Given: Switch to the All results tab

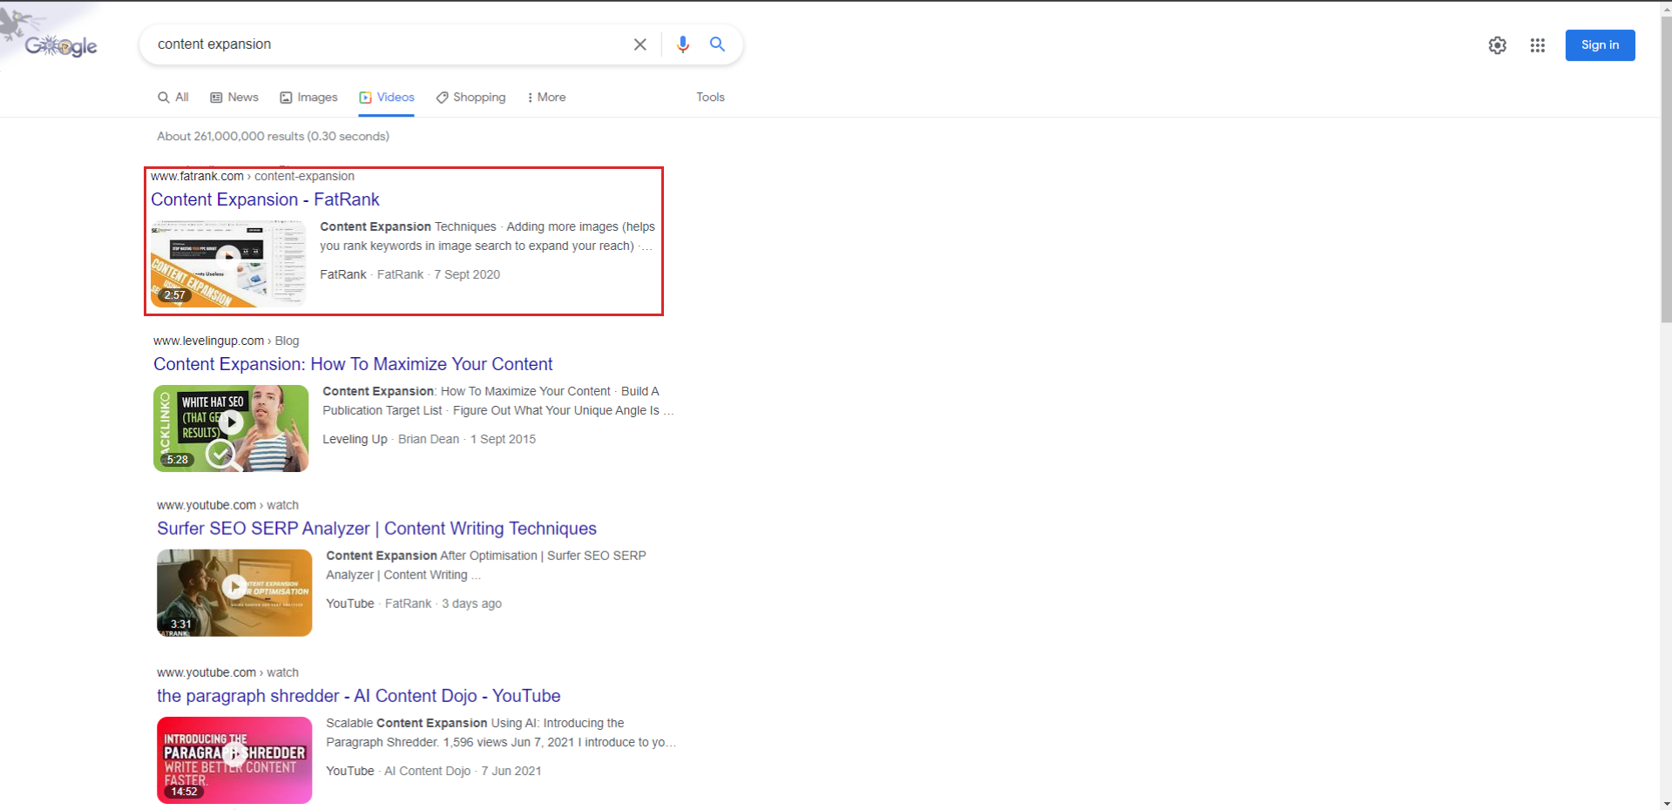Looking at the screenshot, I should [x=173, y=98].
